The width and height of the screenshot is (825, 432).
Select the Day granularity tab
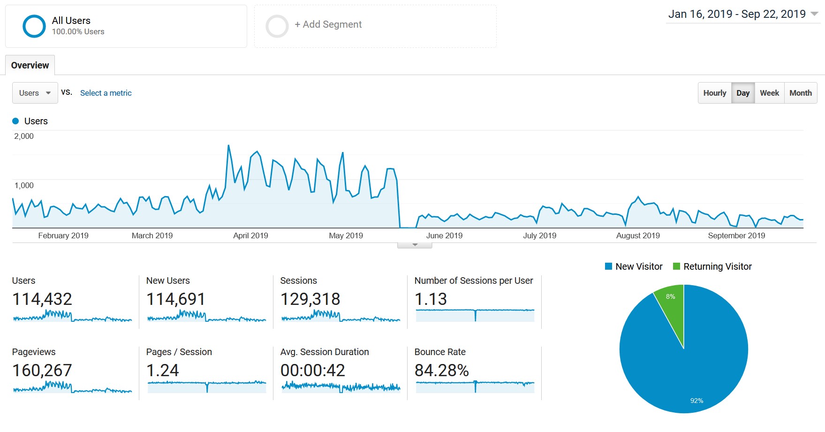pos(742,93)
